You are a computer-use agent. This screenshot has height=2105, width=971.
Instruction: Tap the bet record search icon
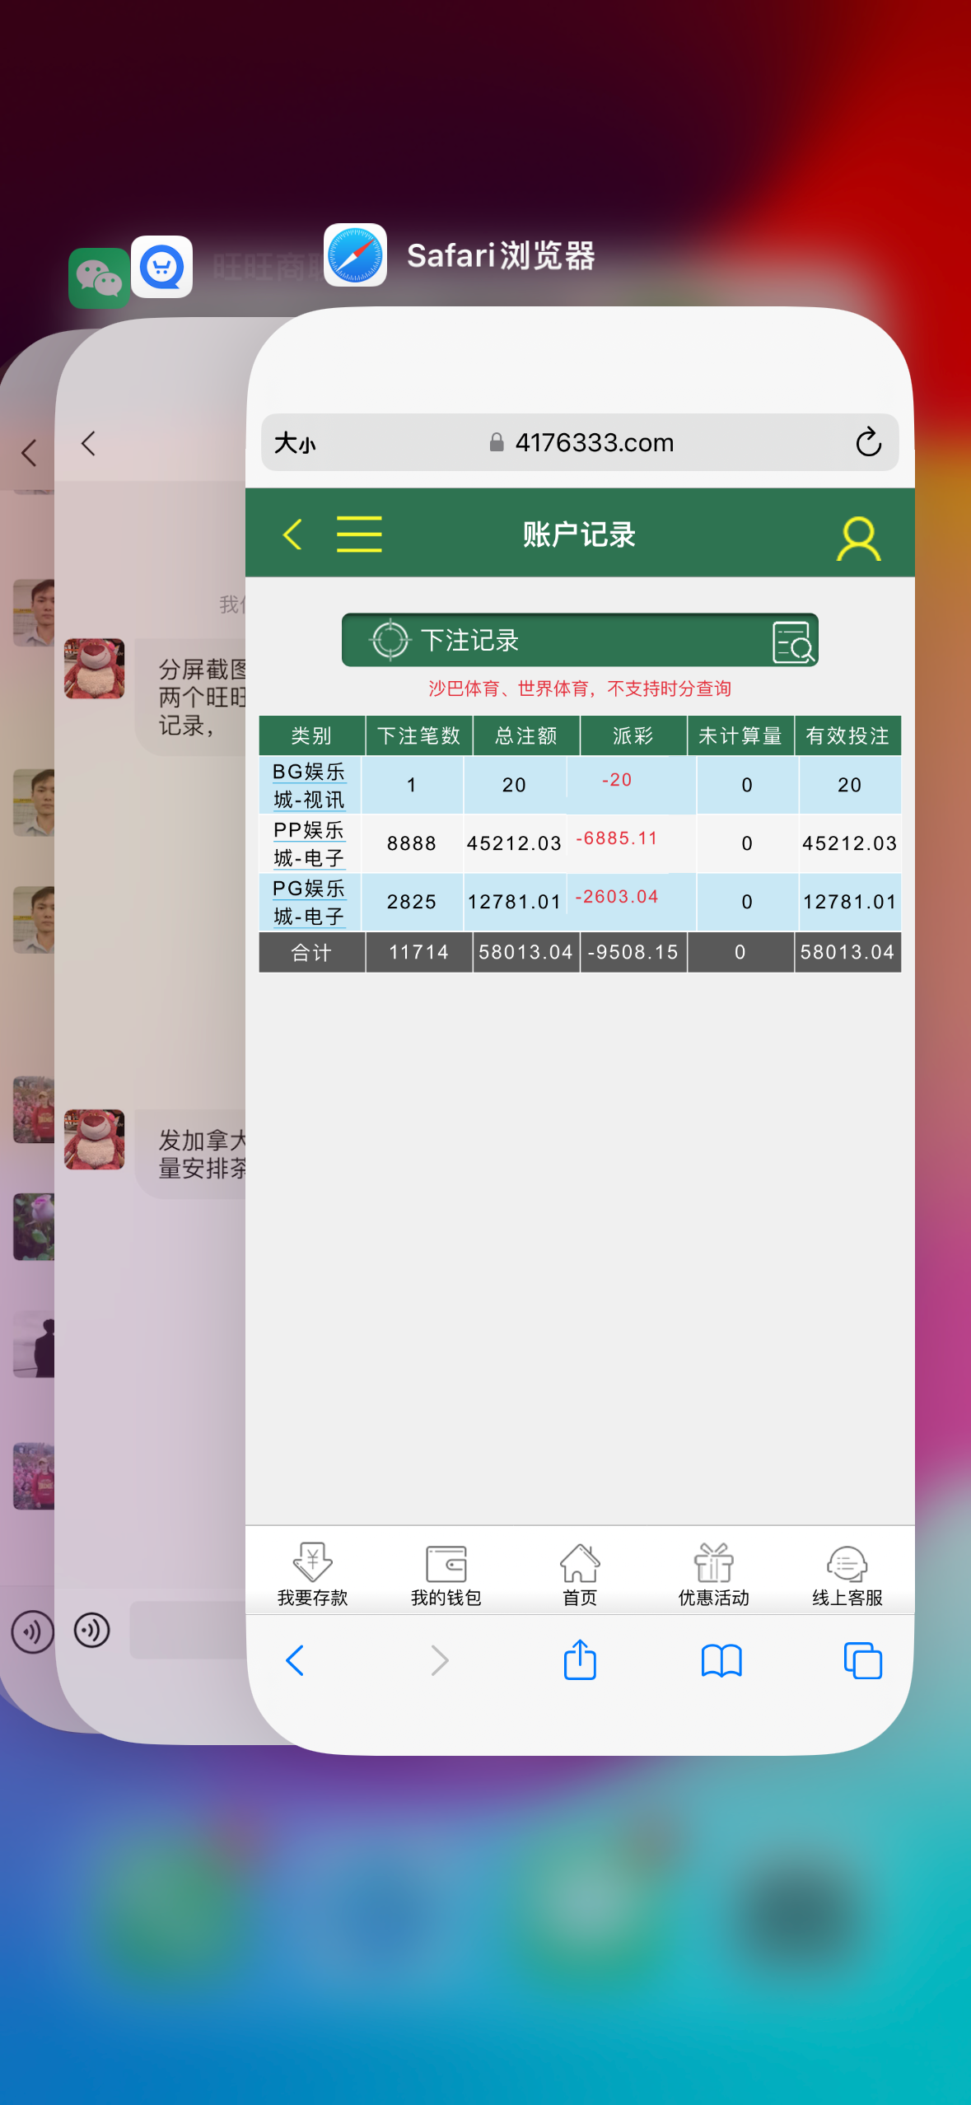coord(792,642)
